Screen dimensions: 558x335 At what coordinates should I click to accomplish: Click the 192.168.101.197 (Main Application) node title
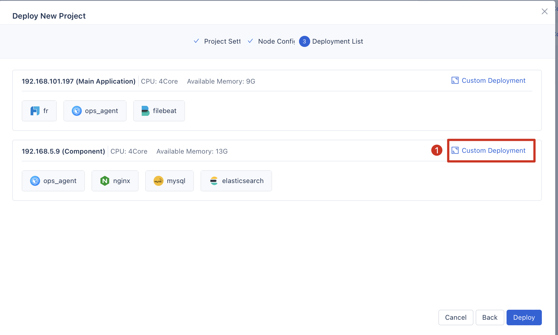78,81
